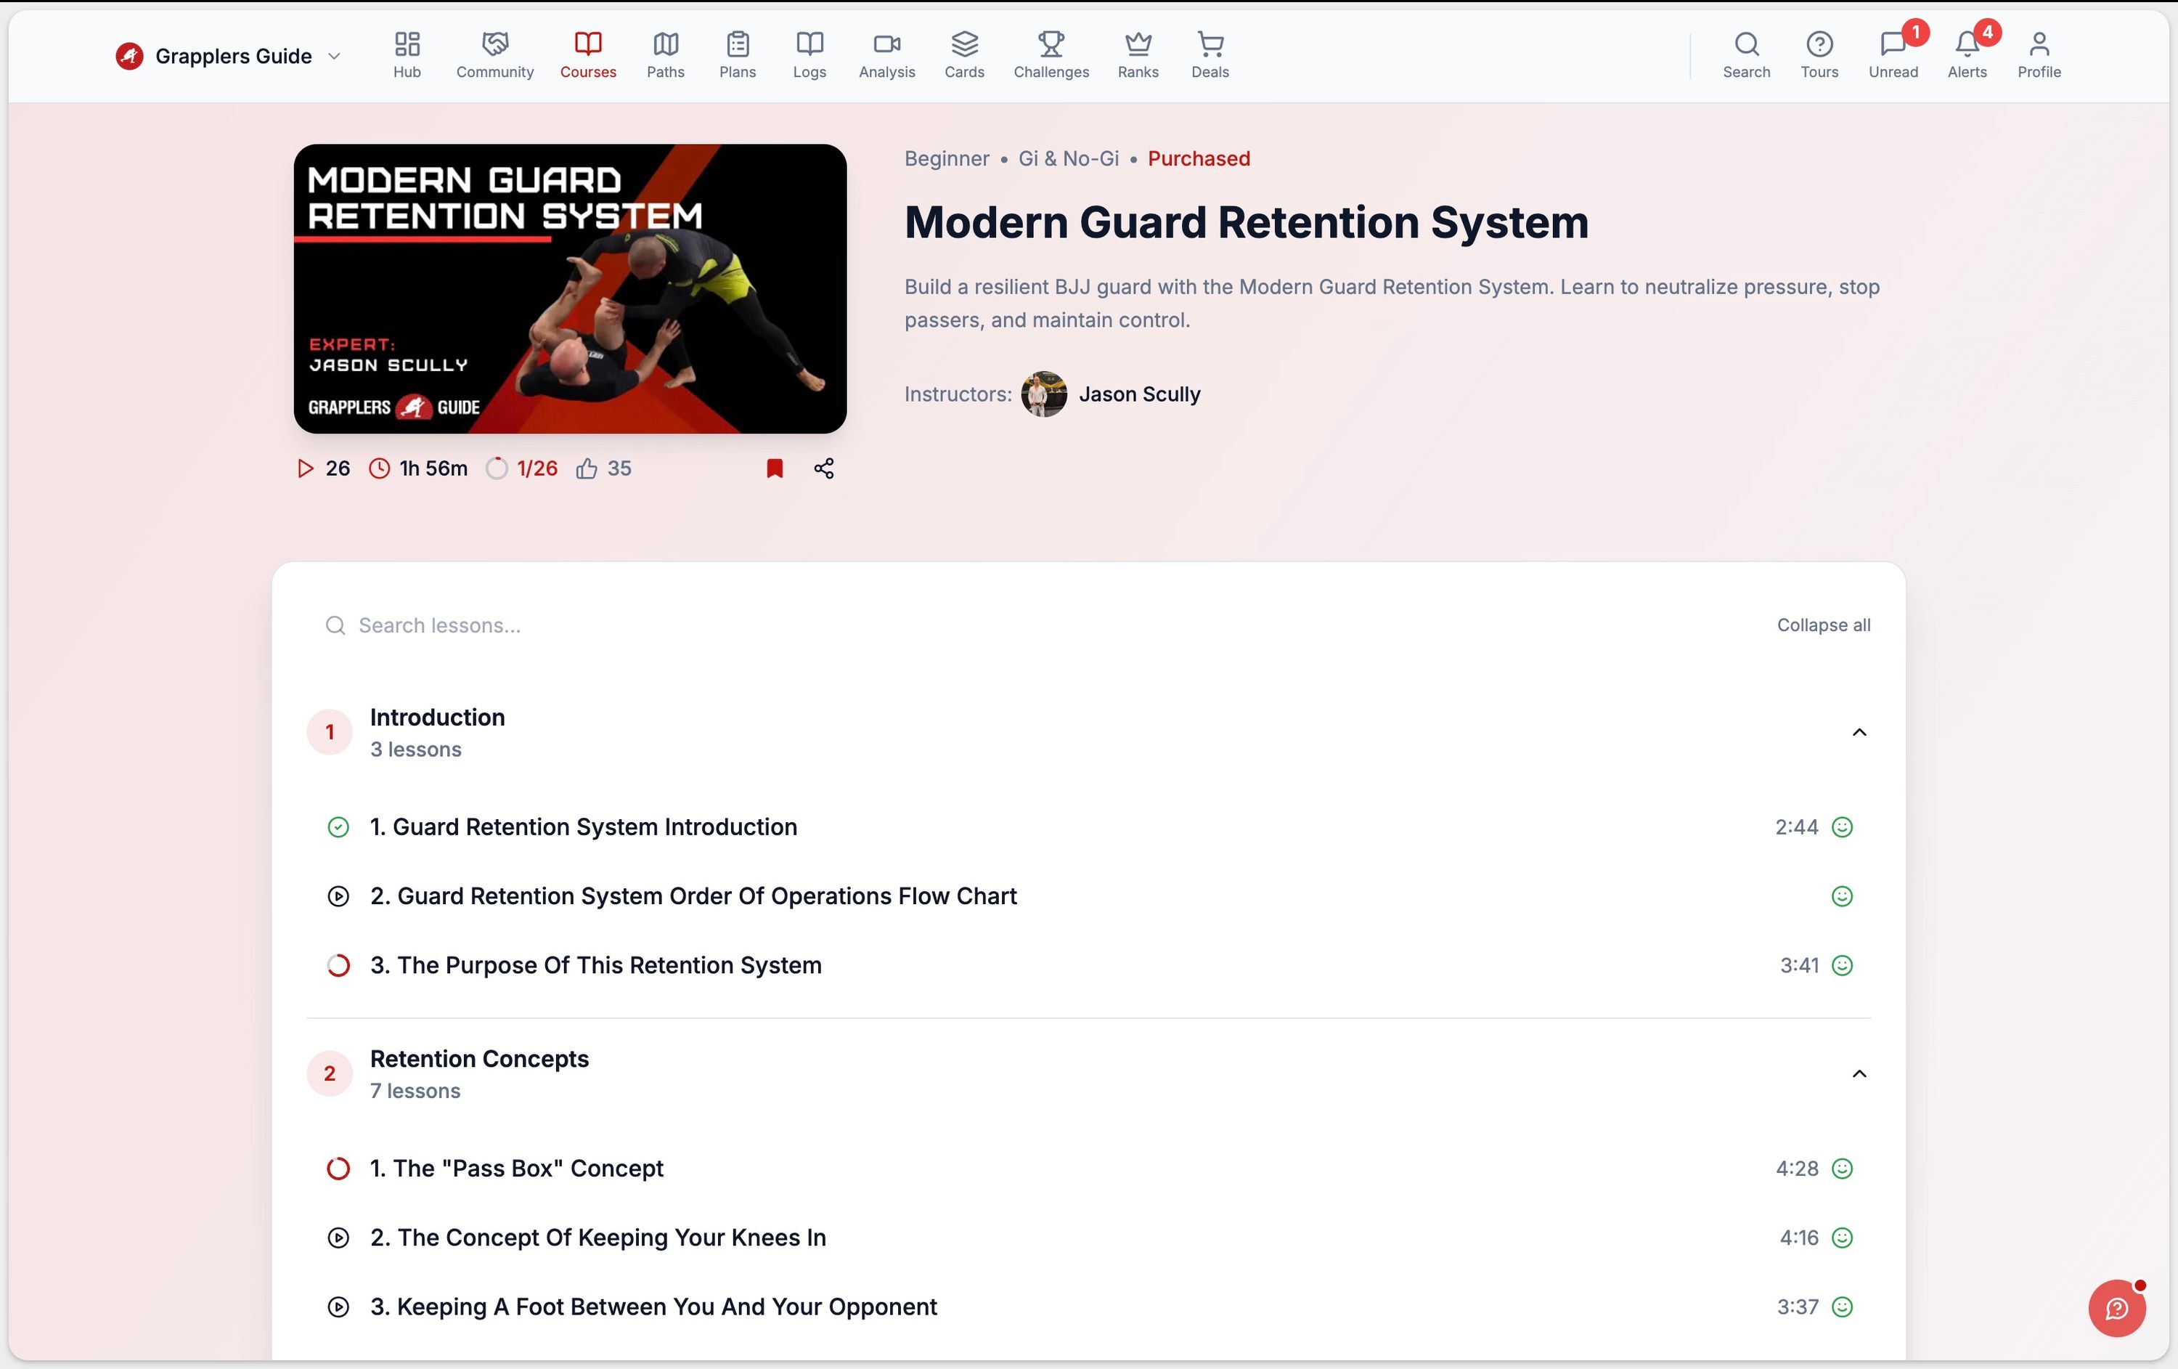Open Keeping Your Knees In lesson
This screenshot has width=2178, height=1369.
[x=598, y=1237]
